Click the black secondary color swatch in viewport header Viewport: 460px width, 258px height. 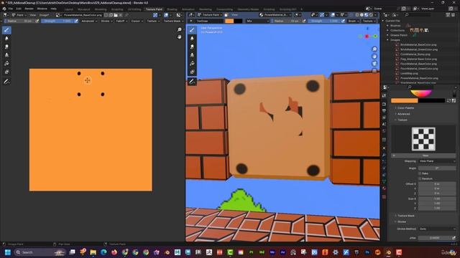tap(238, 21)
